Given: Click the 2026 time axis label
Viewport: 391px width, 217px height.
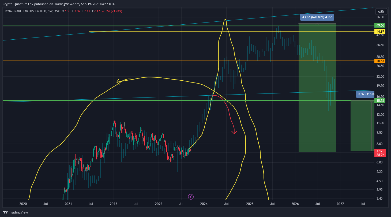Looking at the screenshot, I should [295, 204].
